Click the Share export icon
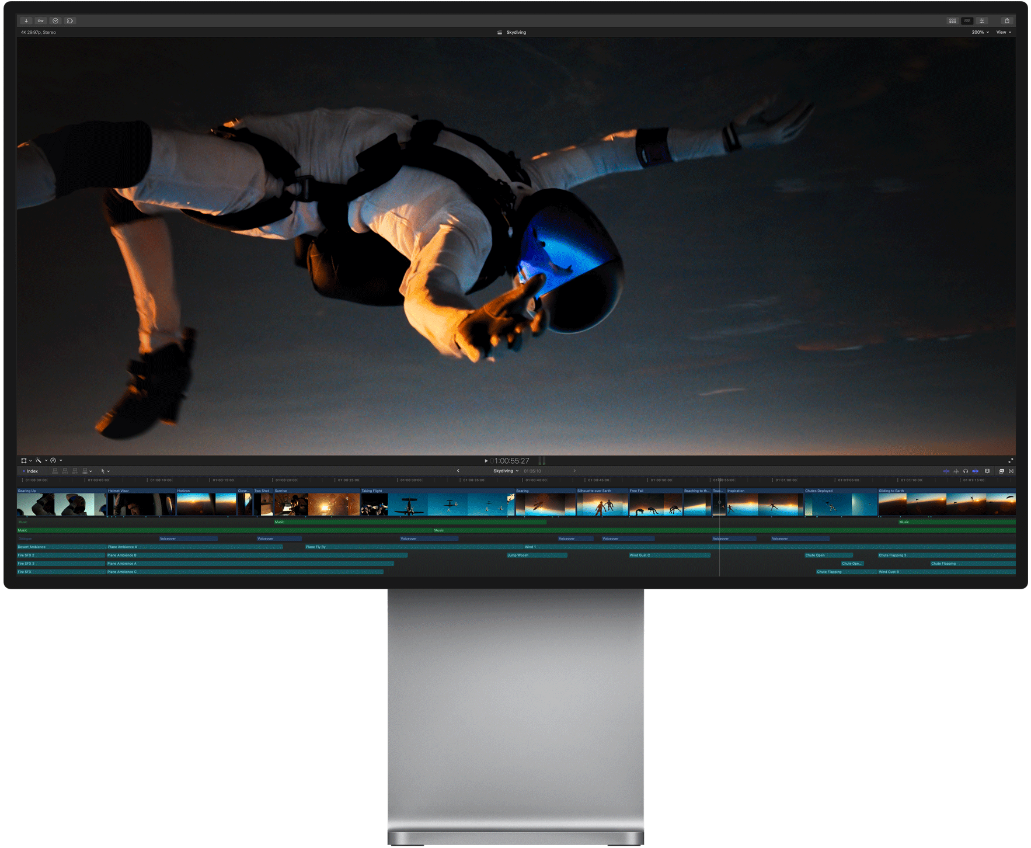 point(1006,21)
